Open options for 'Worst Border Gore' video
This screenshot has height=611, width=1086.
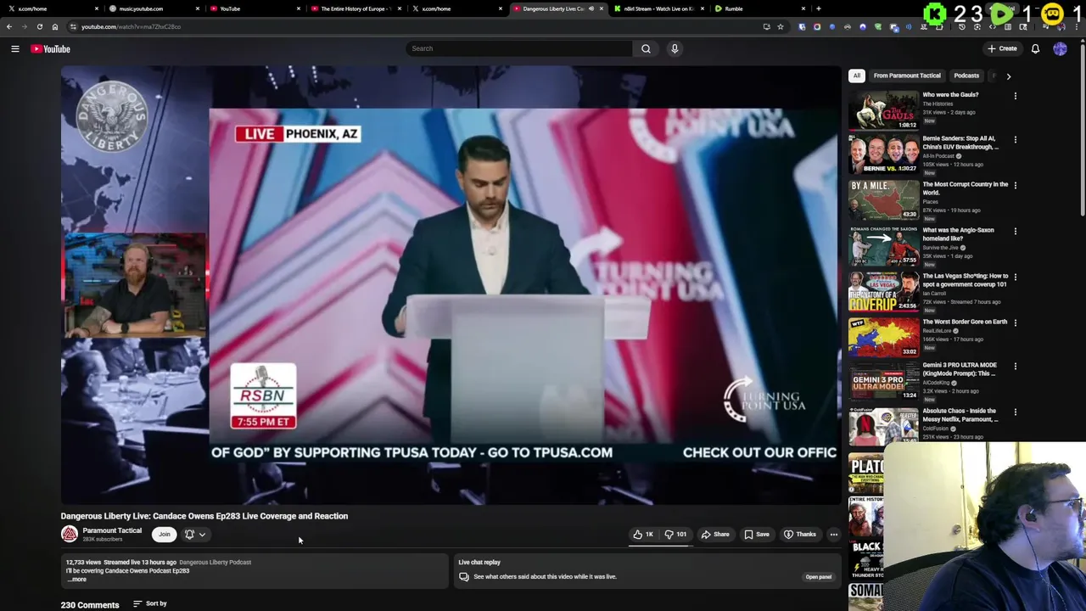[x=1015, y=322]
